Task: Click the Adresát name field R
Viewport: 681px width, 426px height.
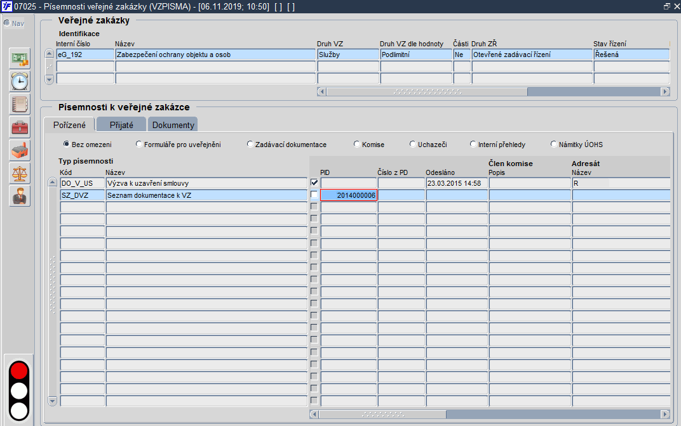Action: pos(621,183)
